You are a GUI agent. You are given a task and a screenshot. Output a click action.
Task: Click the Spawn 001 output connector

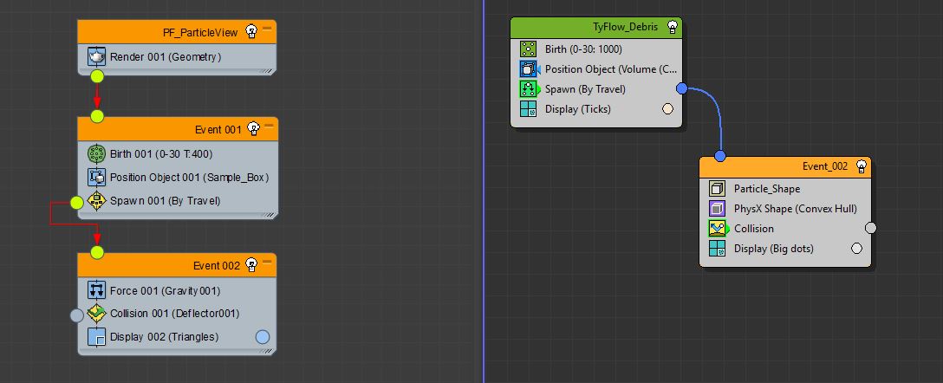[76, 203]
